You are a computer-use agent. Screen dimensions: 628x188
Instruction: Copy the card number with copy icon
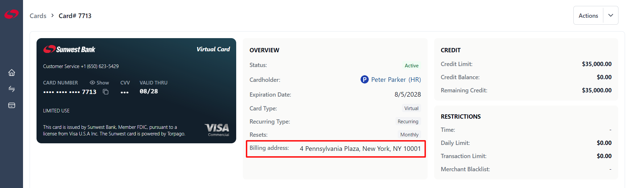[106, 92]
